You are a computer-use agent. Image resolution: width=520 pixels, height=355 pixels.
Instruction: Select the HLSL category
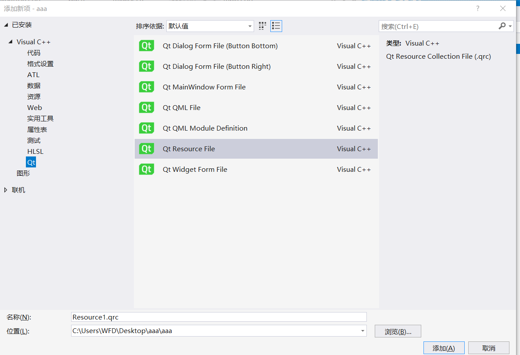(x=36, y=151)
